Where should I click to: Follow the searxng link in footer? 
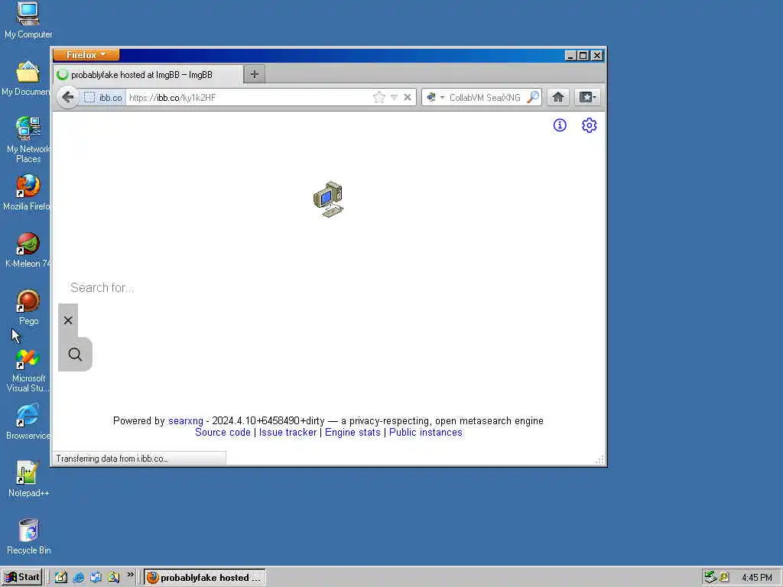pyautogui.click(x=186, y=421)
